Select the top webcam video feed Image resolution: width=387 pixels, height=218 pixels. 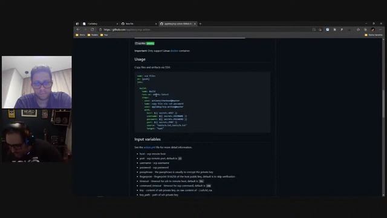pos(37,82)
